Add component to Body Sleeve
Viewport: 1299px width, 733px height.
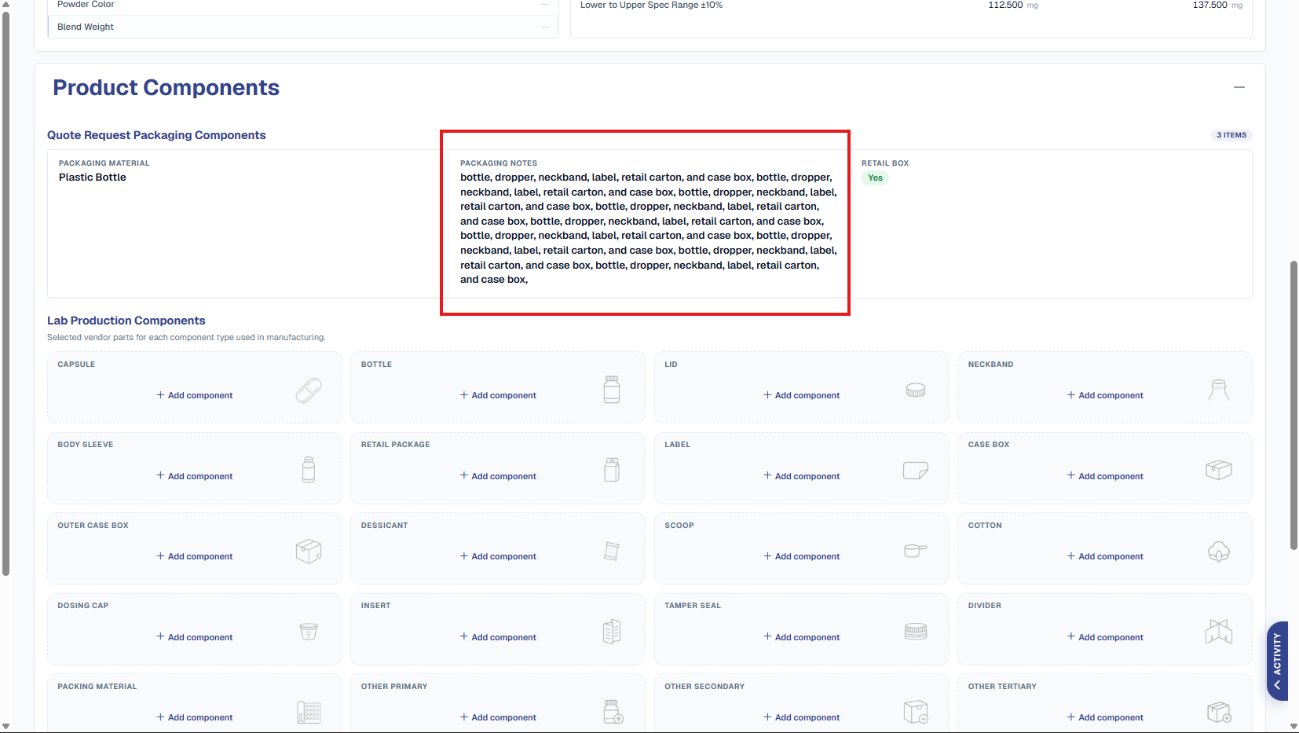[195, 476]
